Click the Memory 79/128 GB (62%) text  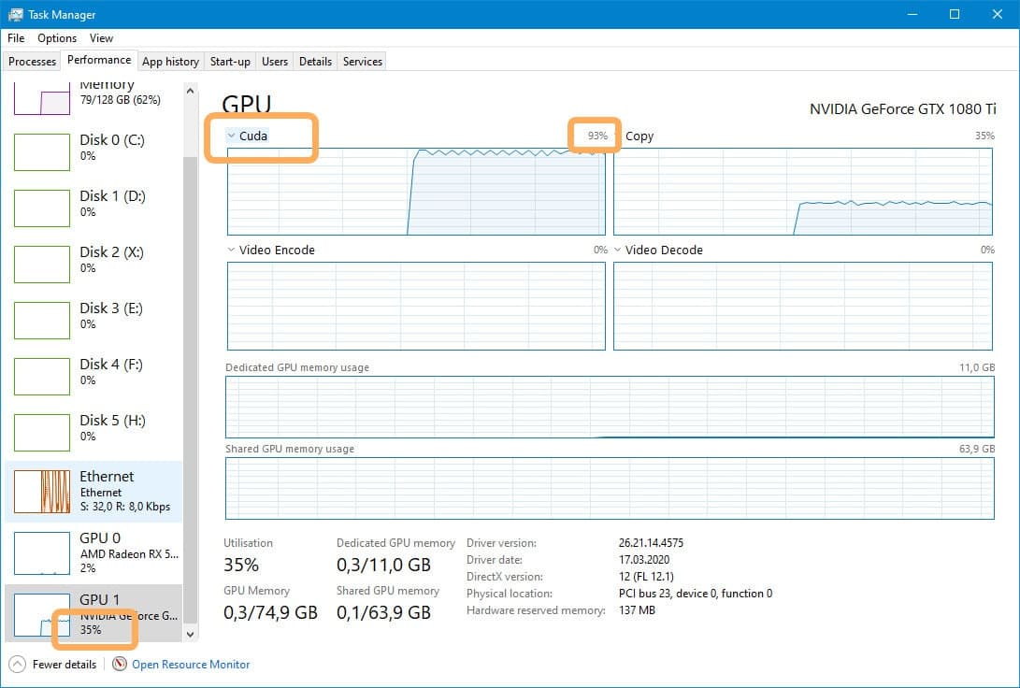tap(121, 99)
